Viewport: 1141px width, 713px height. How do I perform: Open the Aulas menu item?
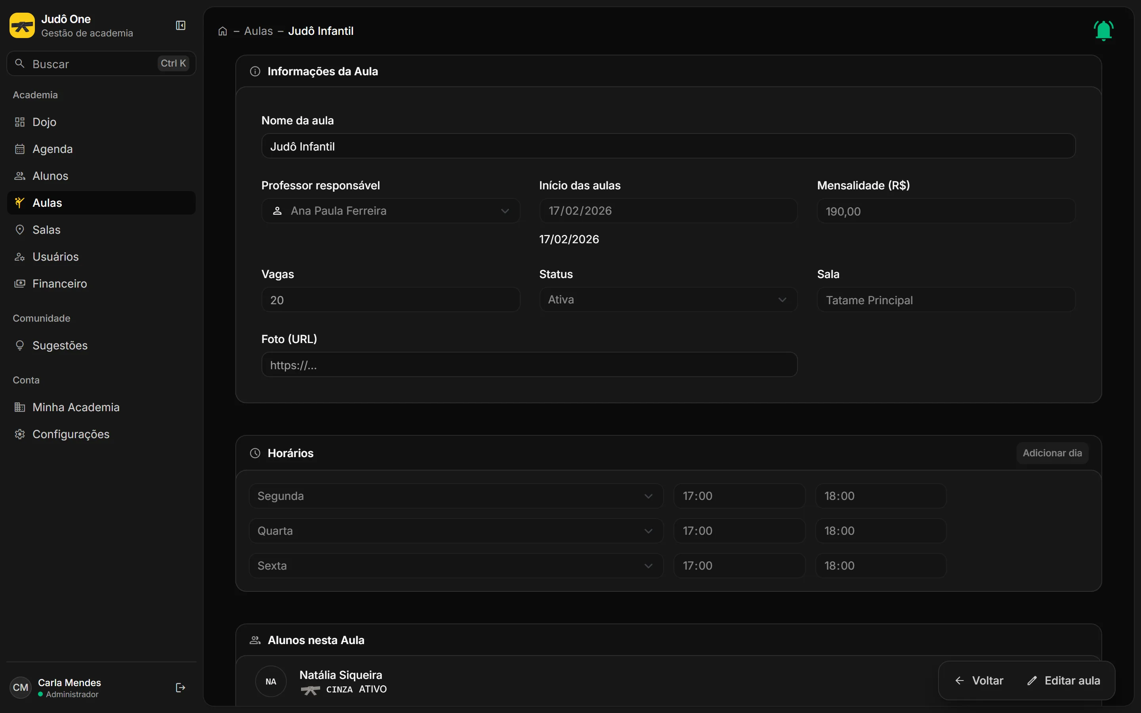(101, 203)
